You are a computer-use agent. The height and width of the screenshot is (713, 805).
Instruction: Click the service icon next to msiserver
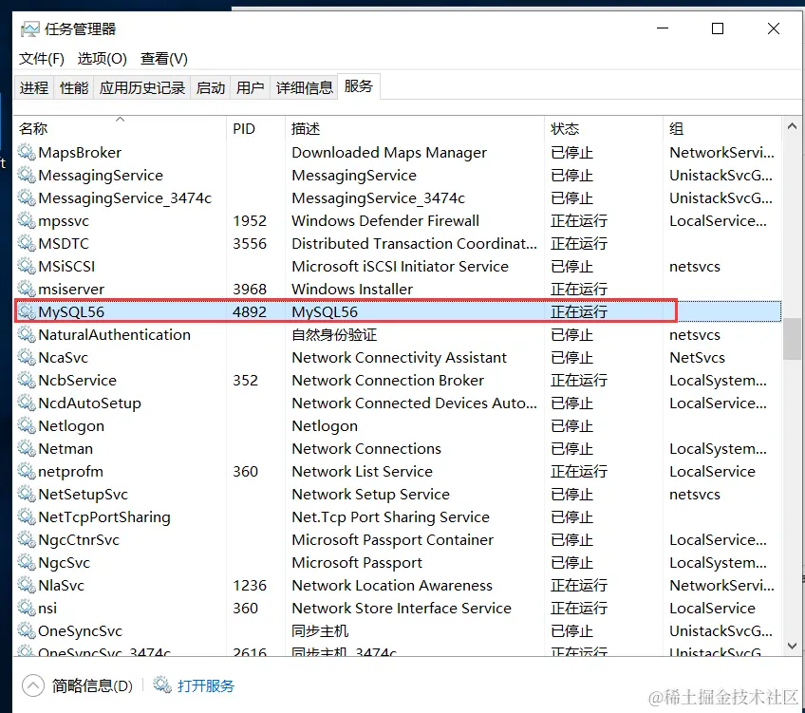(x=27, y=289)
